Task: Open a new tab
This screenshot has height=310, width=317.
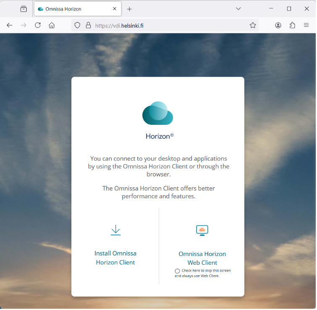Action: click(x=129, y=9)
